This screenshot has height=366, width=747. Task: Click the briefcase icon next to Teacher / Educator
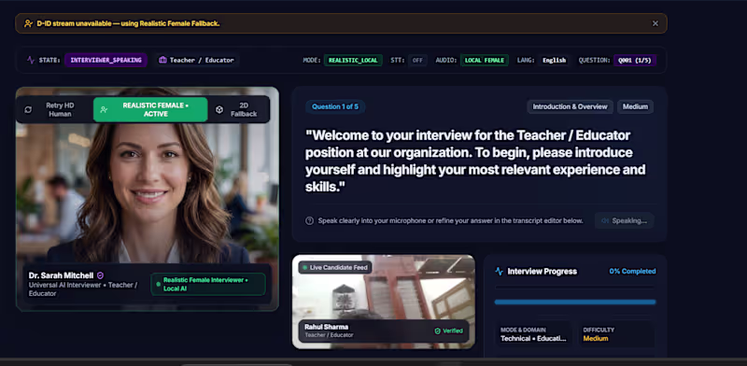[162, 60]
